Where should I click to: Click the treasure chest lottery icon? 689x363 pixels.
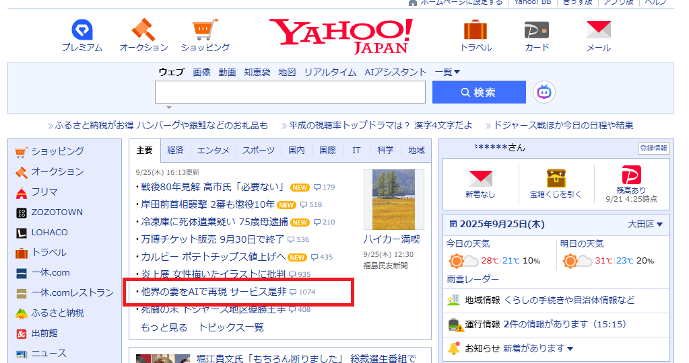click(556, 177)
